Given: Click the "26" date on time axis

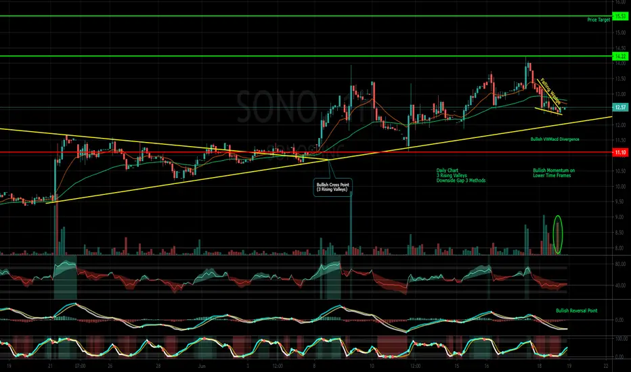Looking at the screenshot, I should point(110,366).
